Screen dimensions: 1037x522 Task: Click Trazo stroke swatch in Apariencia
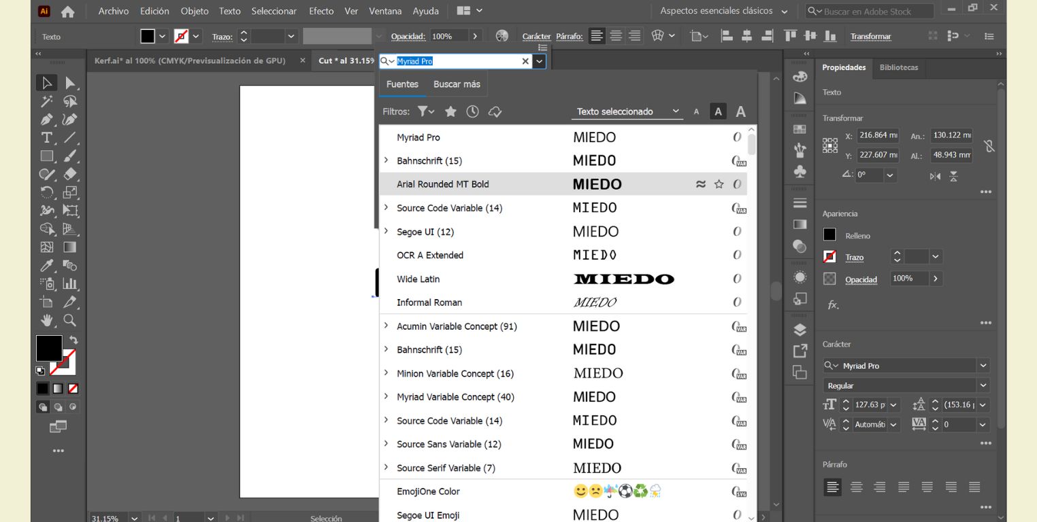coord(829,256)
